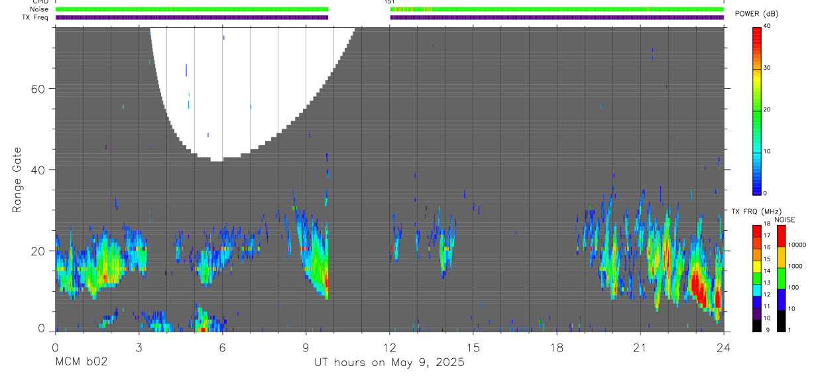Click the 40 label on power colorbar
This screenshot has width=814, height=376.
pos(767,26)
